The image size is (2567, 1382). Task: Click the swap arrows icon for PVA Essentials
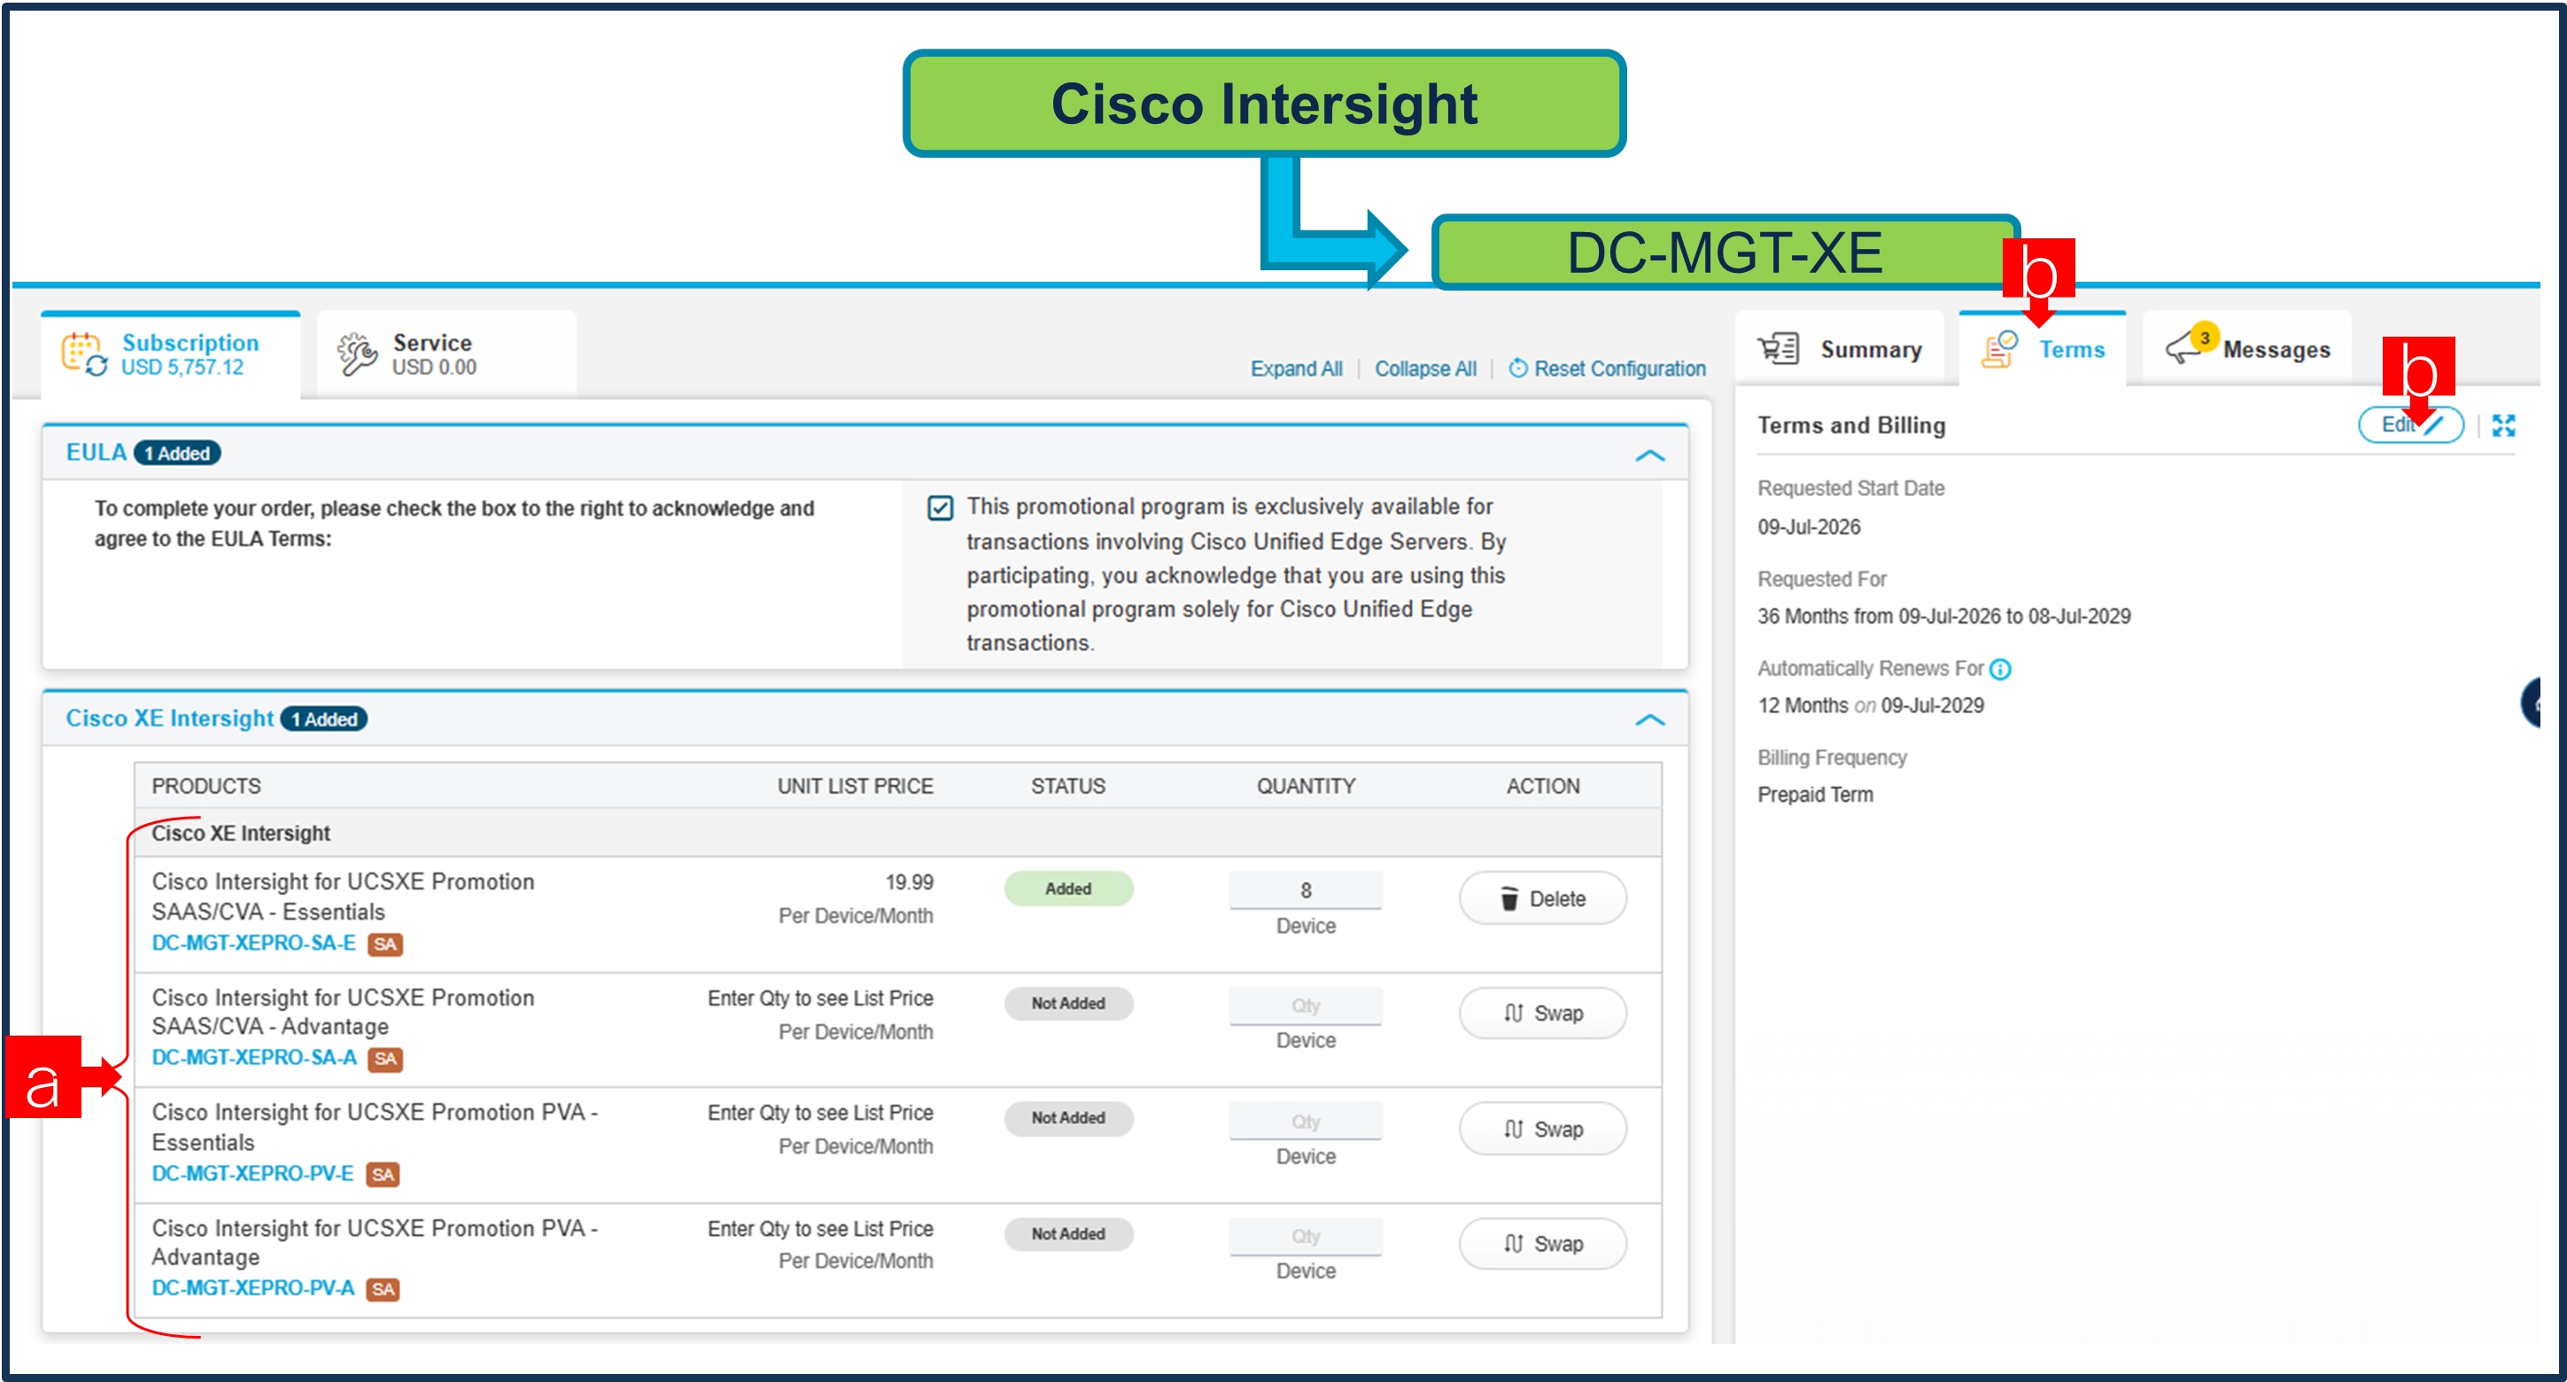point(1513,1129)
